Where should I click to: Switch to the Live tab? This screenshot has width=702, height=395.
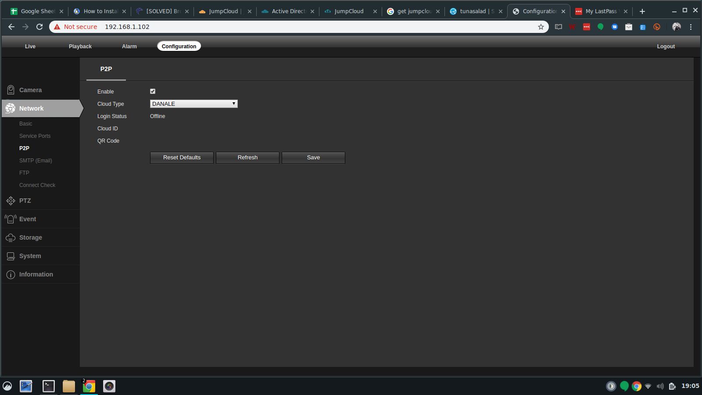pyautogui.click(x=30, y=47)
